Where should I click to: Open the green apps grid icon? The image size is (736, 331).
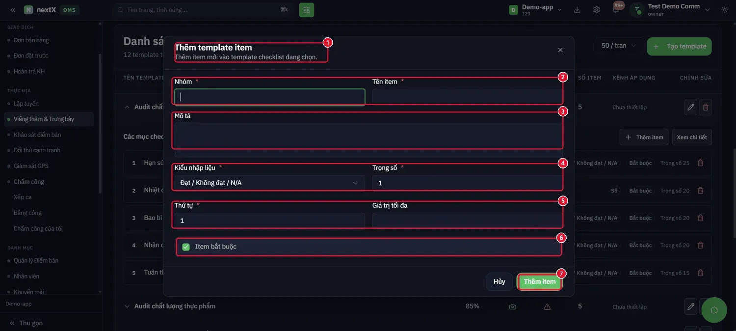point(307,10)
